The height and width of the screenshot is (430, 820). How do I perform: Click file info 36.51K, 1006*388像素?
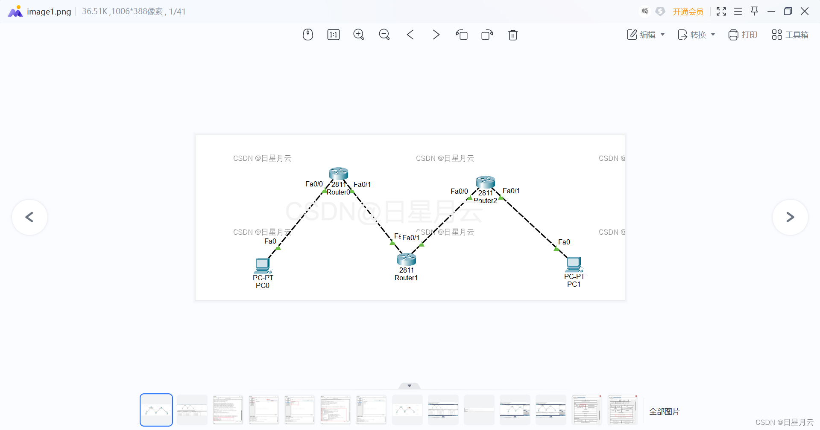tap(123, 12)
